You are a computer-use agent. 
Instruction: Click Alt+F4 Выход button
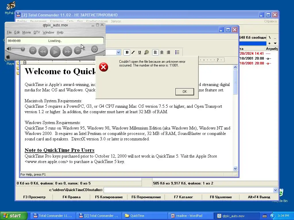[x=259, y=197]
